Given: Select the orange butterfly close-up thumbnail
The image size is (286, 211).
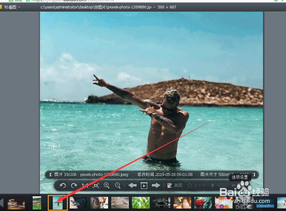Looking at the screenshot, I should pos(99,203).
